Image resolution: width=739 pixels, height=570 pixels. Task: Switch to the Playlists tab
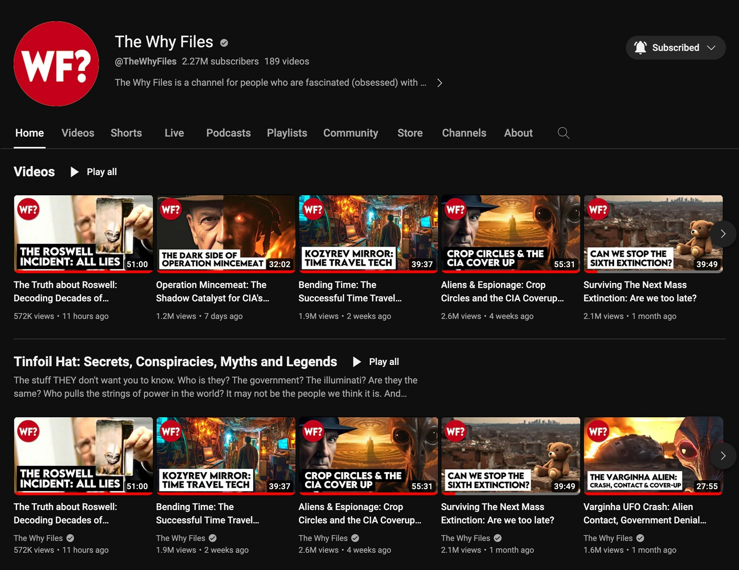coord(287,133)
